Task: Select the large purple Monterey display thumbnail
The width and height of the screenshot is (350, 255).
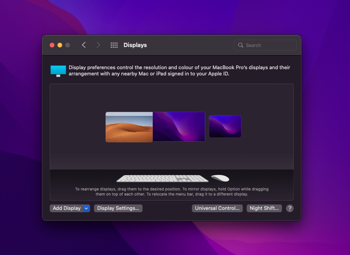Action: [179, 127]
